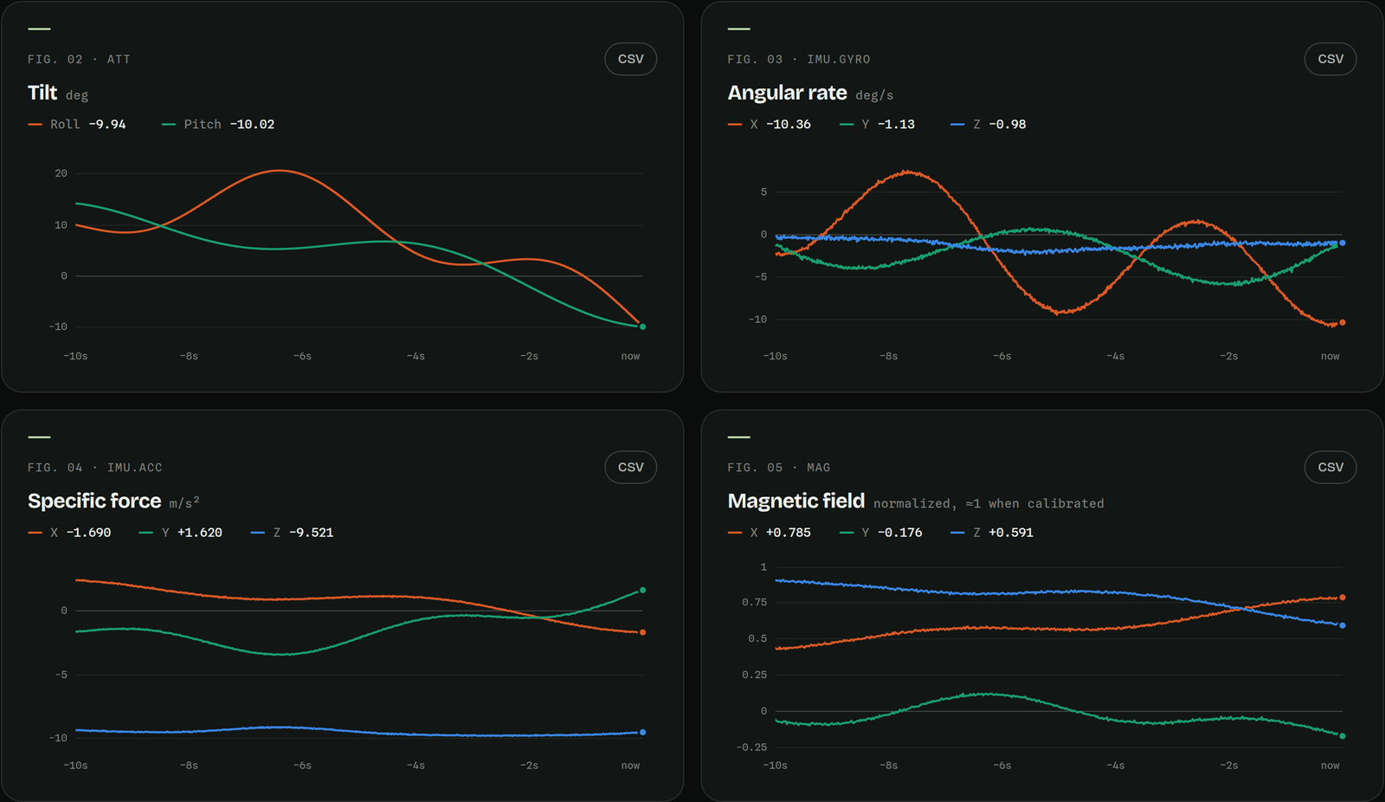The width and height of the screenshot is (1385, 802).
Task: Toggle the Y series in Angular rate legend
Action: click(877, 125)
